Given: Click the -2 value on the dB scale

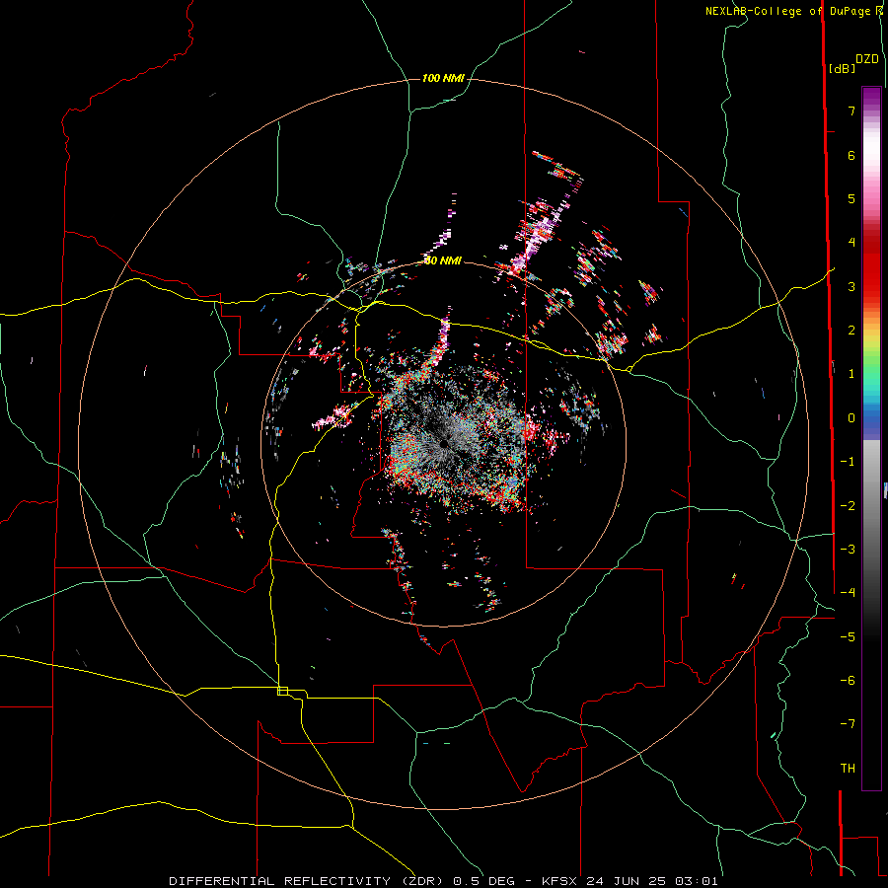Looking at the screenshot, I should [848, 506].
